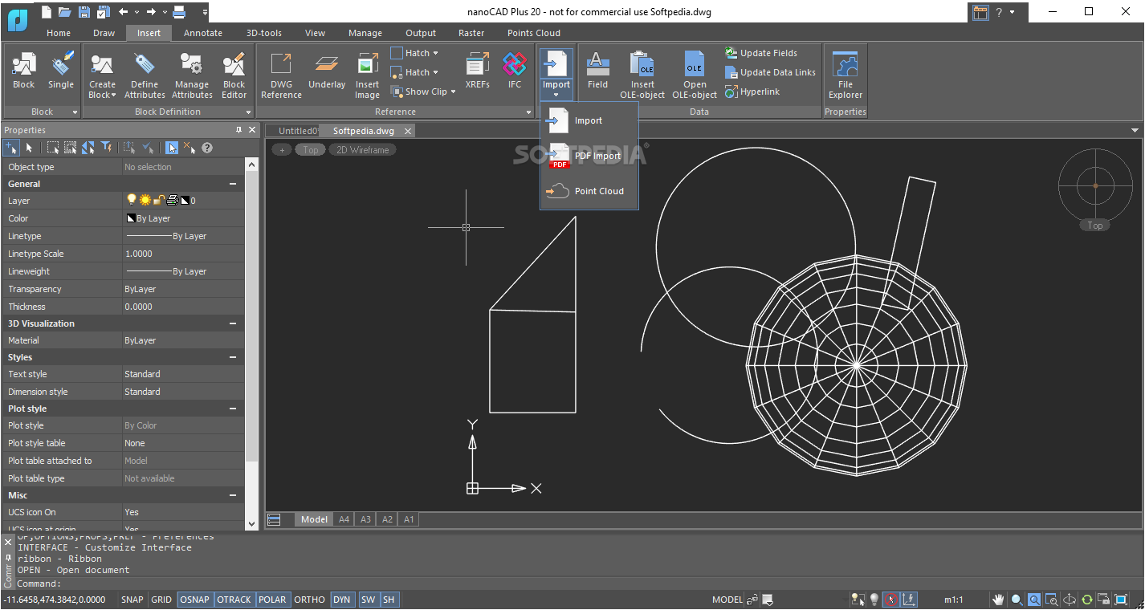Click the MODEL space button in status bar
This screenshot has width=1145, height=610.
point(727,600)
